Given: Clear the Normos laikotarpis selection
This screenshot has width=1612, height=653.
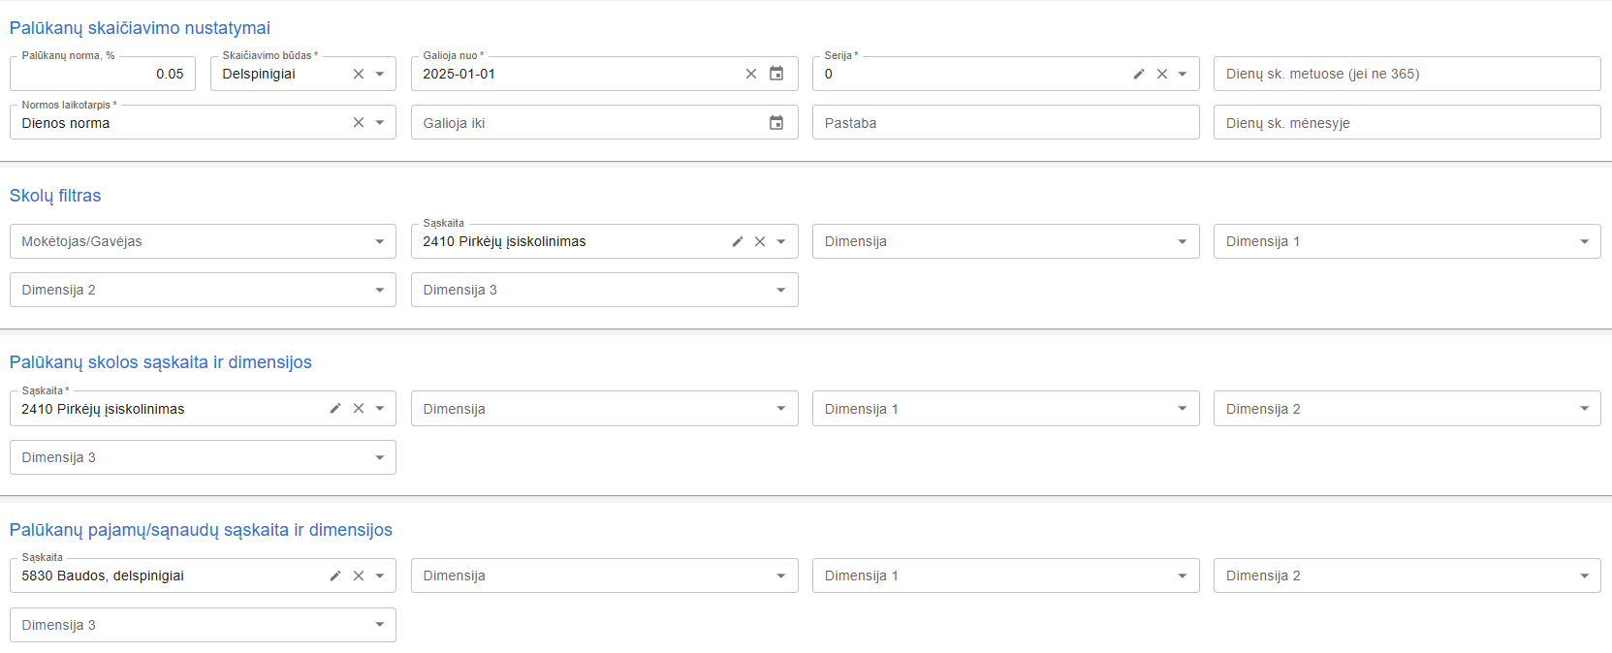Looking at the screenshot, I should (x=359, y=123).
